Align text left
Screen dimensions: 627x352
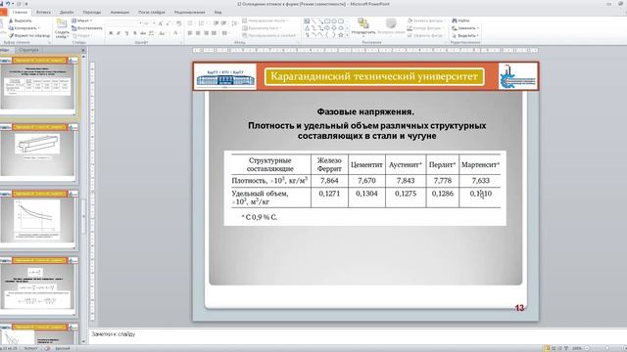tap(190, 33)
